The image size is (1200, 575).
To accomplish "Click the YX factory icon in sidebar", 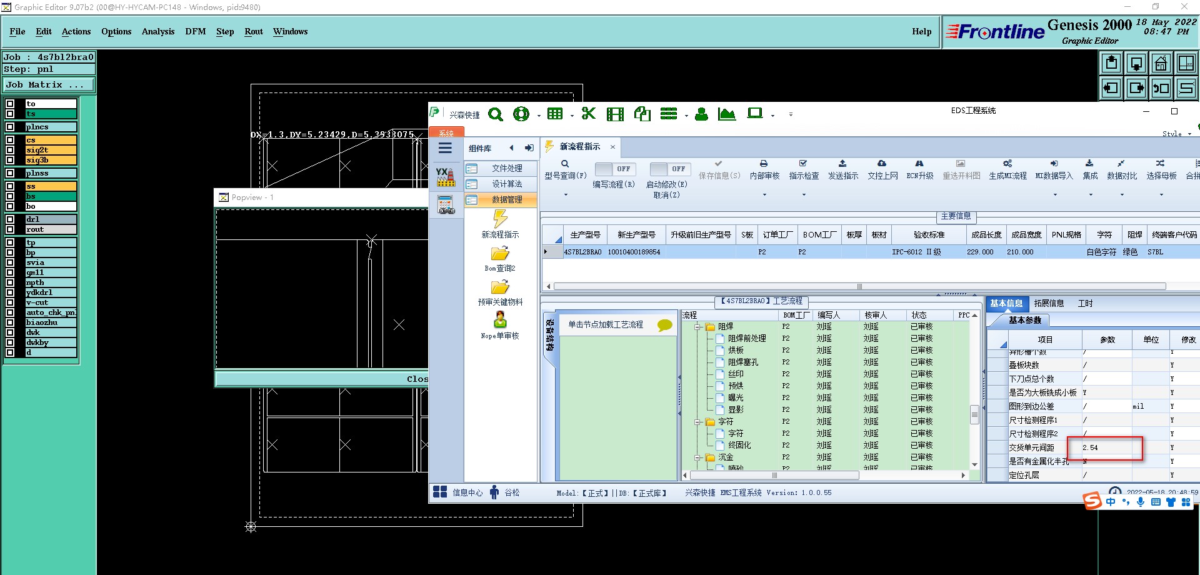I will tap(446, 177).
